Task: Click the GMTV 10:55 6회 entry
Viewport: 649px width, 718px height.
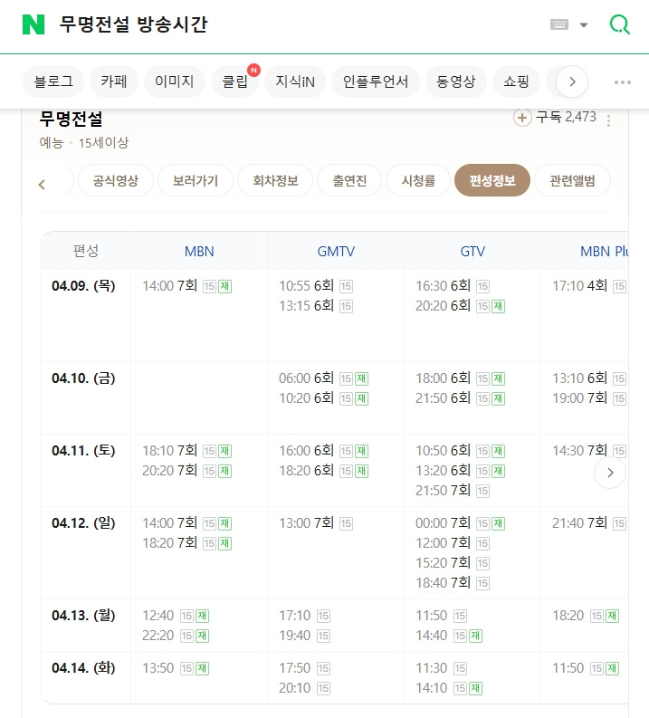Action: click(x=316, y=286)
